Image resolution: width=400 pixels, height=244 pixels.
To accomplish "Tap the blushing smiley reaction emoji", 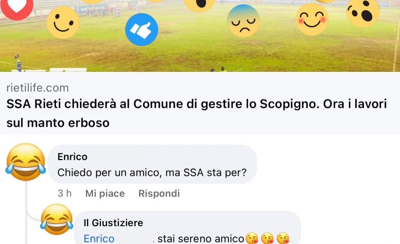I will (312, 19).
